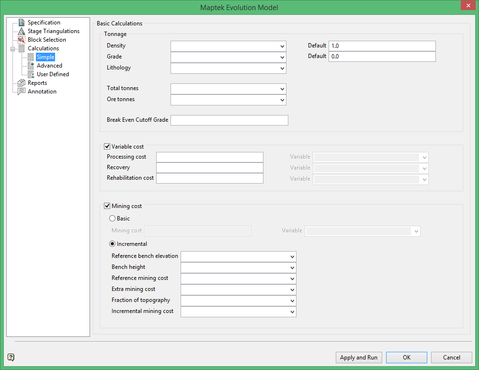479x370 pixels.
Task: Click the Annotation speech bubble icon
Action: click(21, 92)
